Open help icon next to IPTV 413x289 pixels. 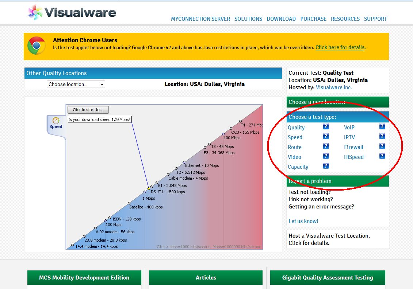[382, 136]
